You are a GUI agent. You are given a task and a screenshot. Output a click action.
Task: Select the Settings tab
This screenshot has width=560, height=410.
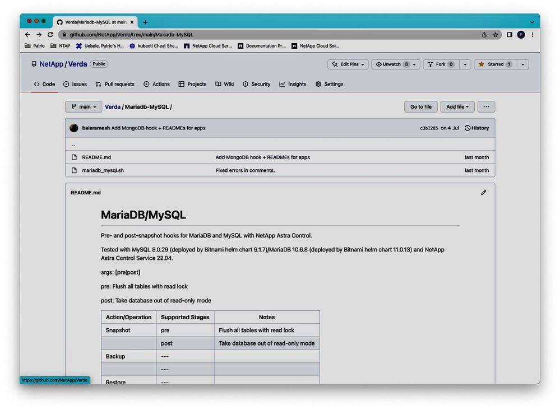[x=329, y=84]
